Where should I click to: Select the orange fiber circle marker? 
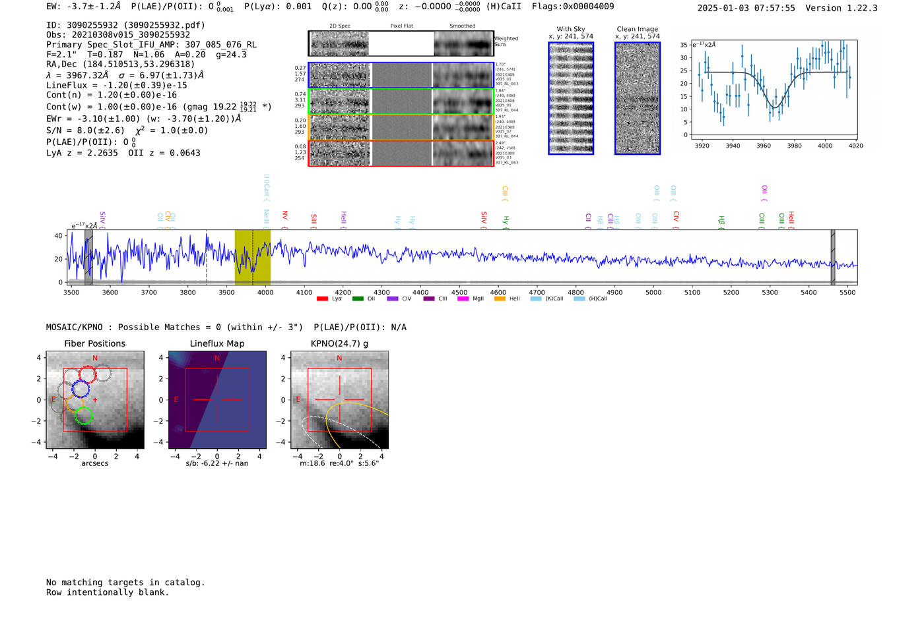pyautogui.click(x=73, y=403)
